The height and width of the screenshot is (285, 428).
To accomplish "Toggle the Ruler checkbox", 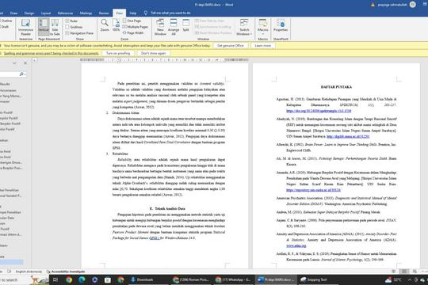I will point(67,21).
